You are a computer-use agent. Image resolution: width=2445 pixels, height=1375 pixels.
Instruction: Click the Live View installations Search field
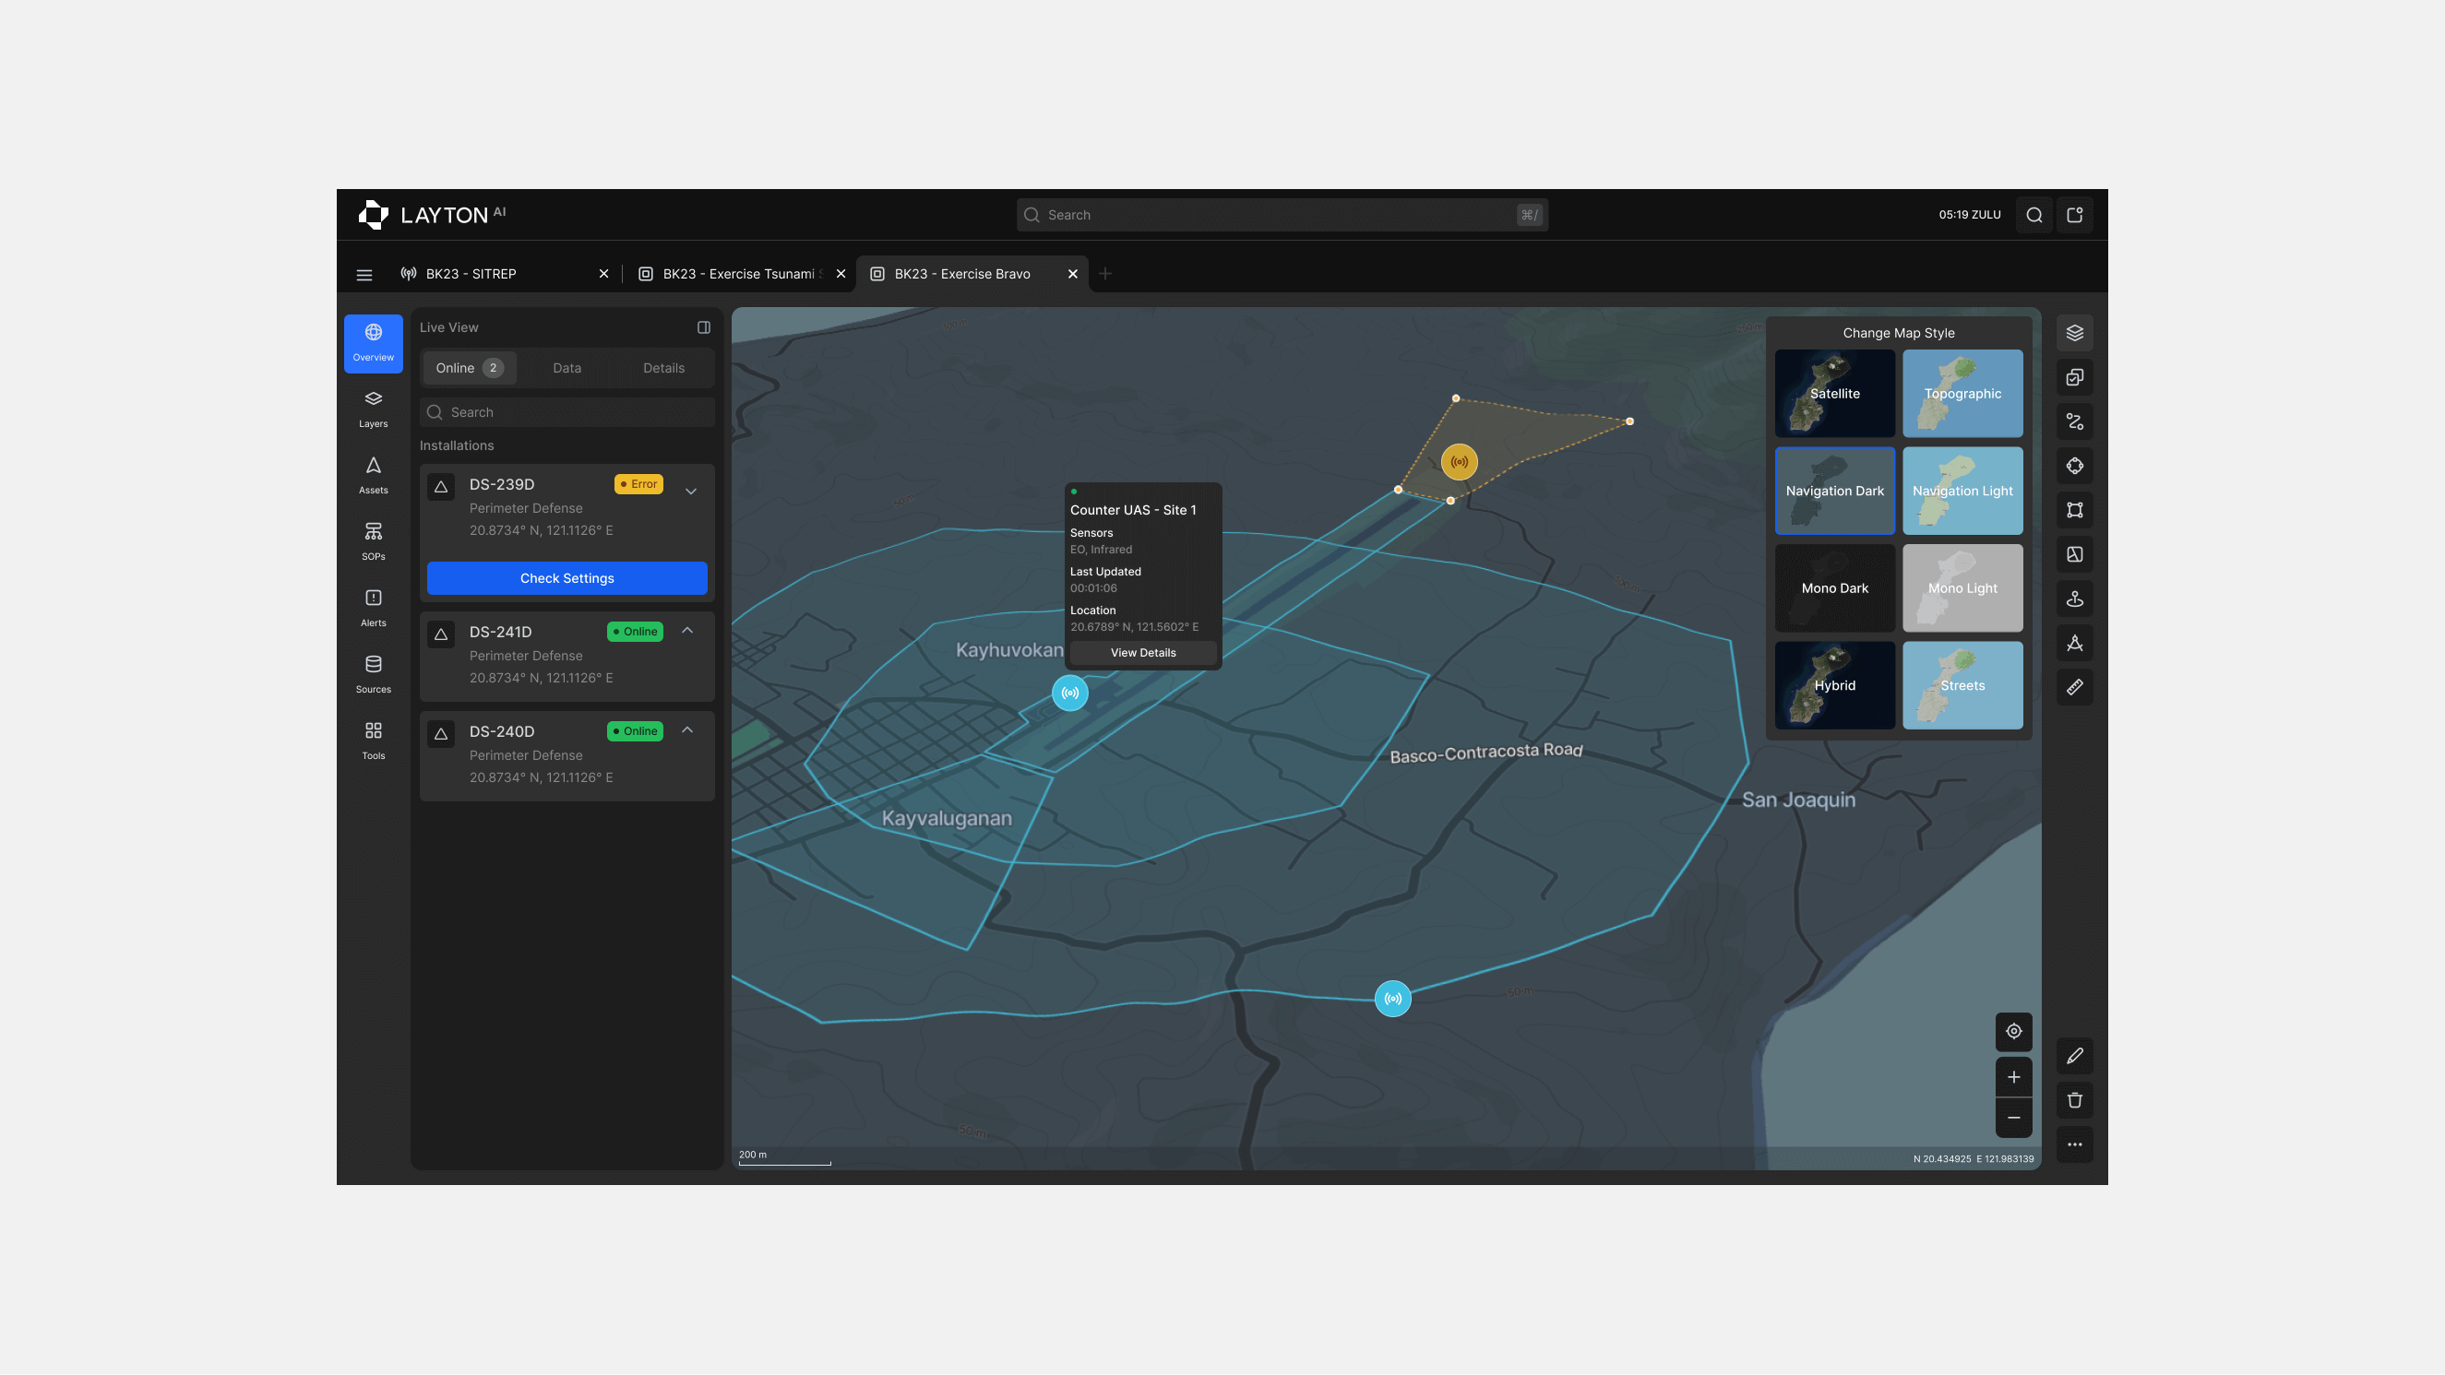(x=567, y=413)
